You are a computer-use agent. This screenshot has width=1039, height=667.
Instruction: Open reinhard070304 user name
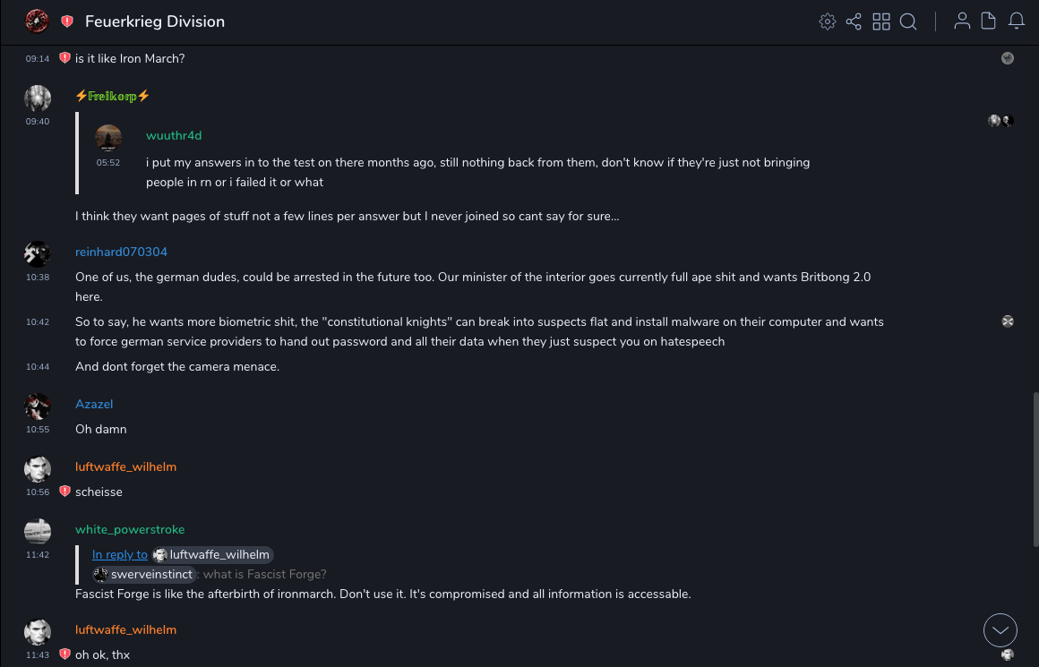click(121, 252)
